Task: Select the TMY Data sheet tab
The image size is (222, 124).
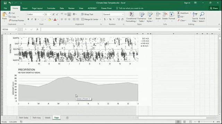Action: pos(24,118)
